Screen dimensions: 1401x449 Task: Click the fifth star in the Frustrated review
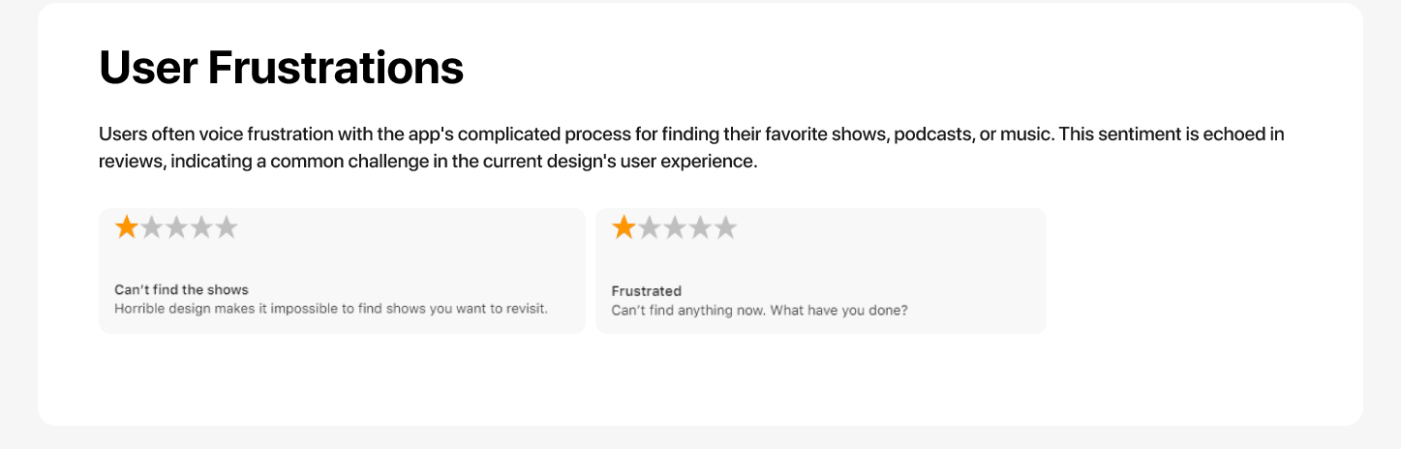[725, 228]
